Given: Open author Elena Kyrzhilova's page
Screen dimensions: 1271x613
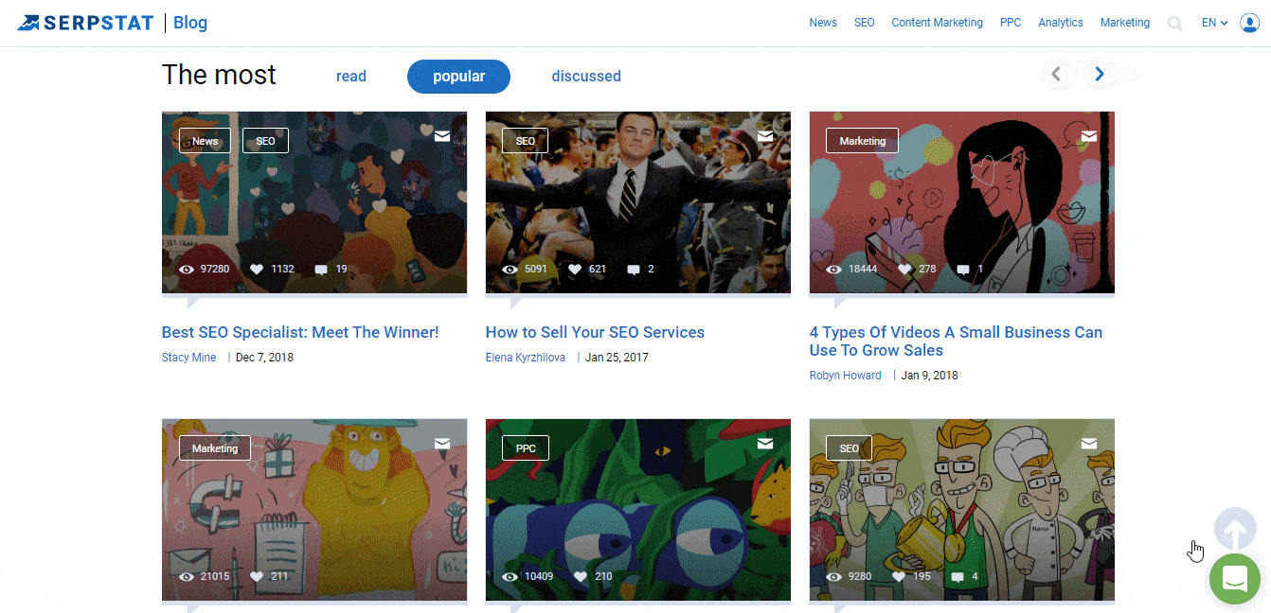Looking at the screenshot, I should (x=526, y=358).
